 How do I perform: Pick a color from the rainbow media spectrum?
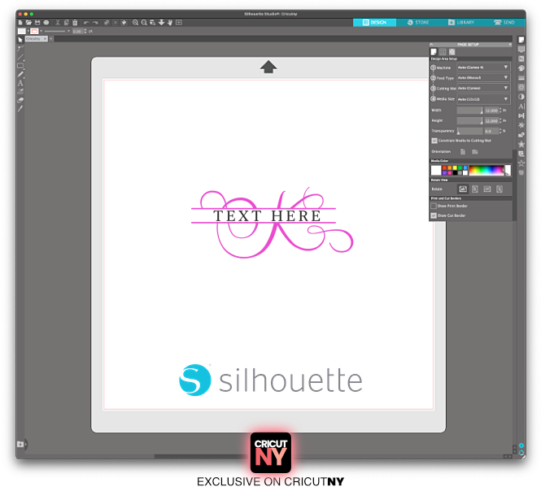(x=486, y=170)
